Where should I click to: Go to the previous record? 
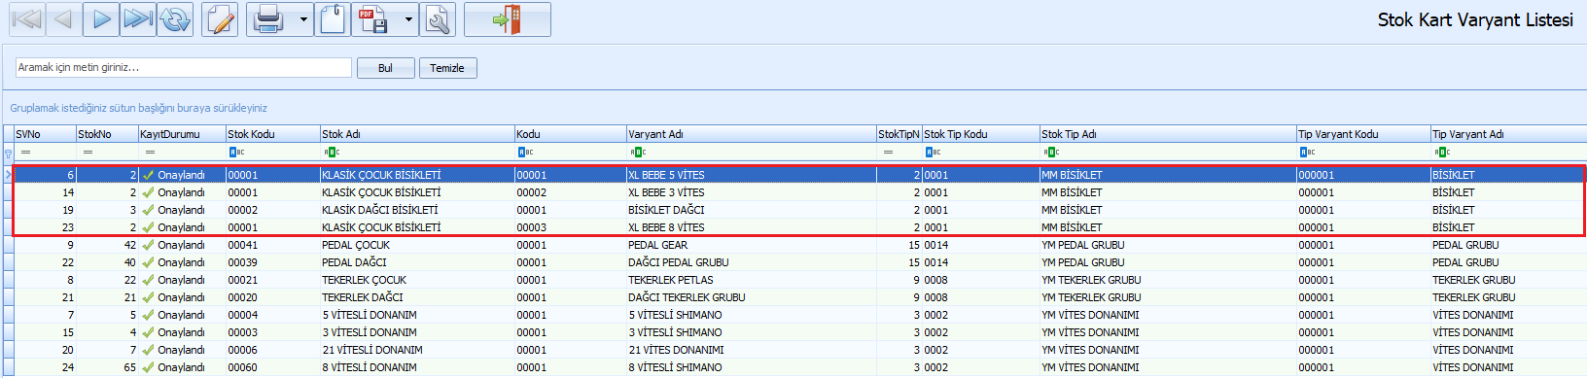click(x=63, y=19)
